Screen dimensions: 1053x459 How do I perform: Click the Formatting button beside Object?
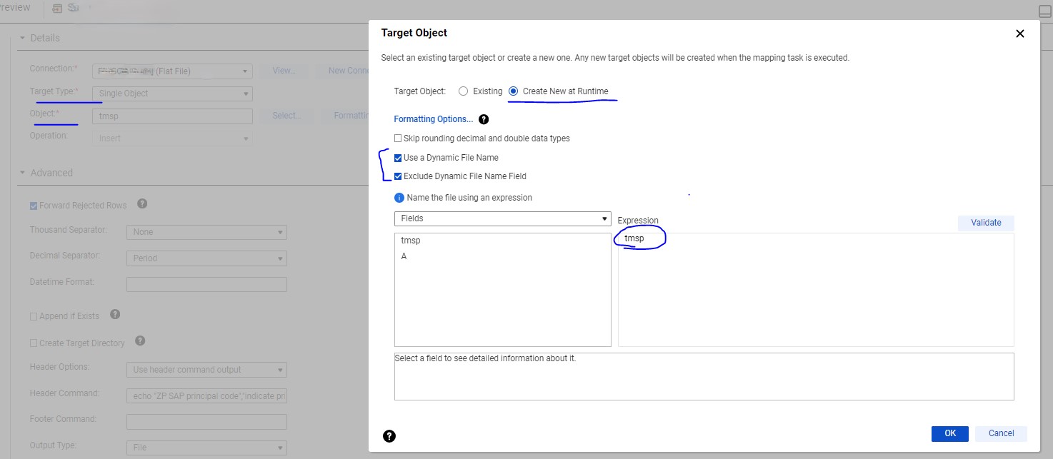pos(345,116)
